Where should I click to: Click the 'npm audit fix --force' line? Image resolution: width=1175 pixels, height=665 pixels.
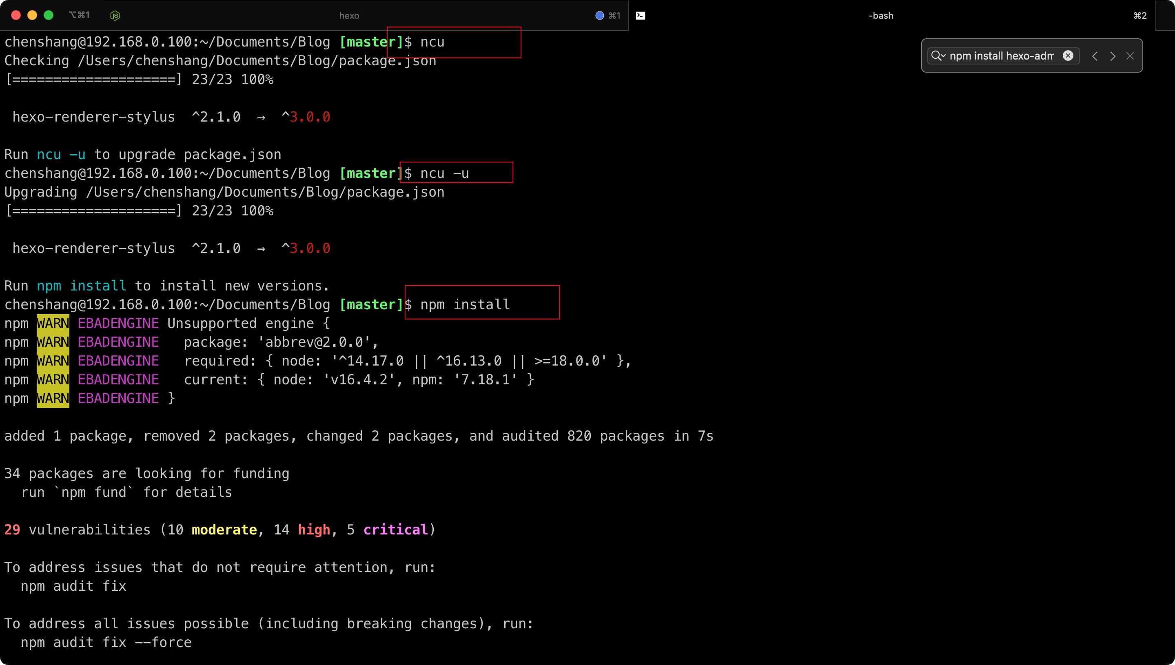[106, 642]
